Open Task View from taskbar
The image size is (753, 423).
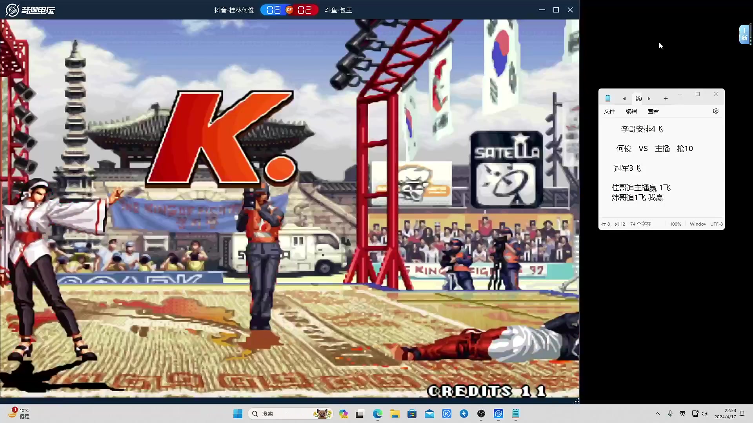[x=360, y=414]
